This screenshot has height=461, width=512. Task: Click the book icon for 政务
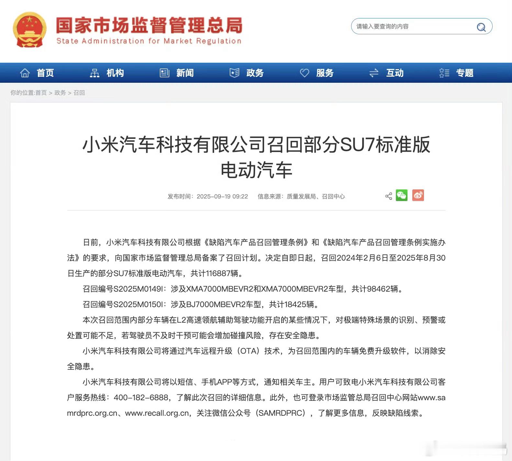point(234,73)
